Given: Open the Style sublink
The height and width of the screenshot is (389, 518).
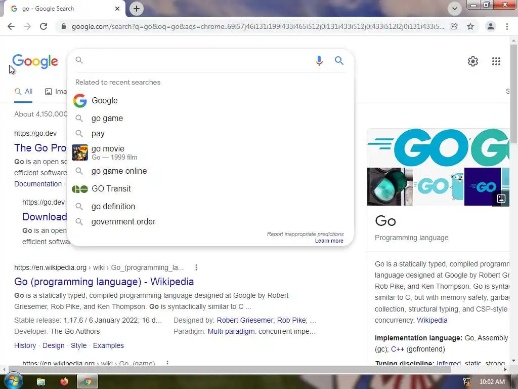Looking at the screenshot, I should [x=78, y=345].
